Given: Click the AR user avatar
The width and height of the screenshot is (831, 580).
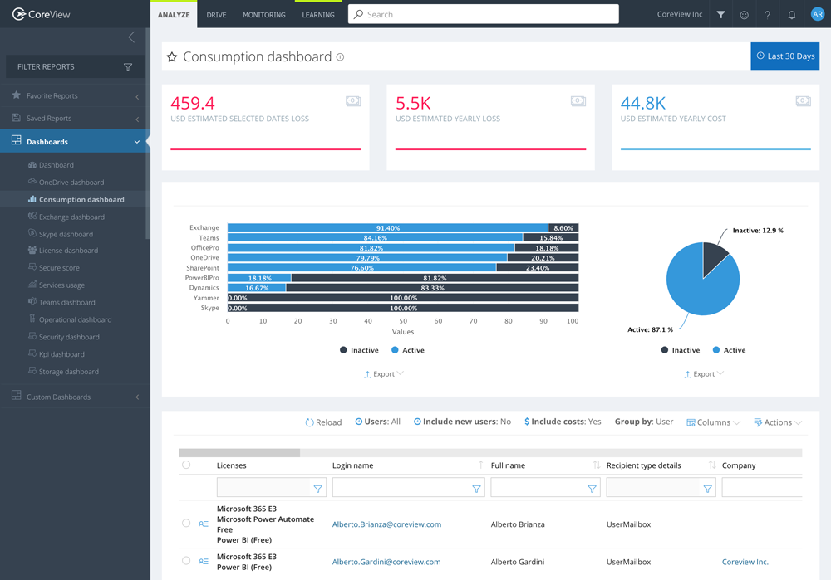Looking at the screenshot, I should click(817, 14).
